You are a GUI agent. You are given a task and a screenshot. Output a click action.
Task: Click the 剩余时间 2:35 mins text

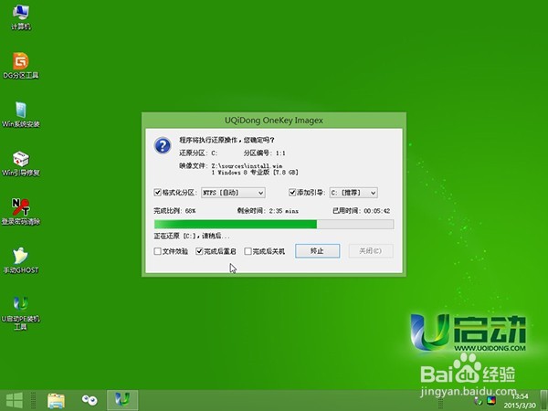coord(268,211)
